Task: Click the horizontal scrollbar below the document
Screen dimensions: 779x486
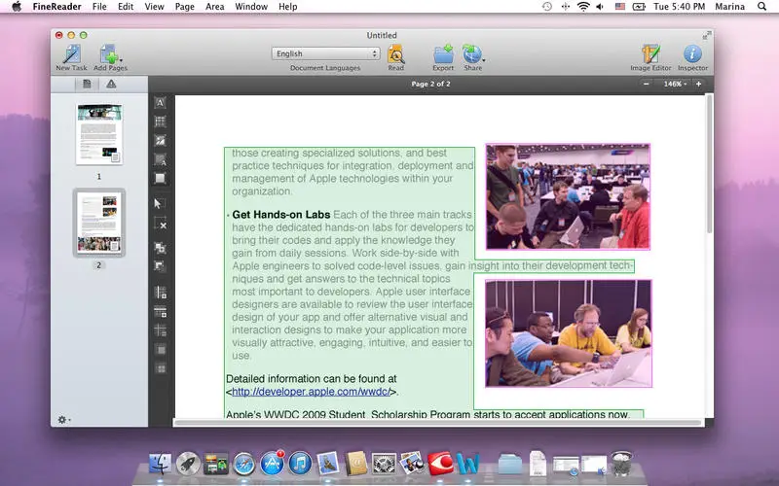Action: (x=438, y=423)
